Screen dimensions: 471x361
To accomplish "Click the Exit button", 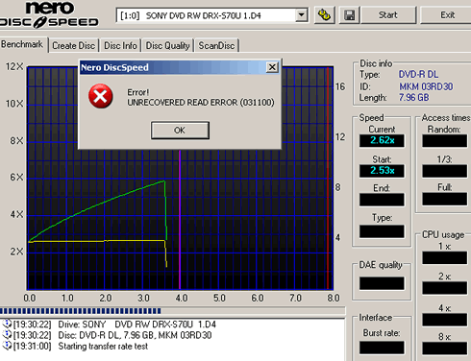I will 447,15.
